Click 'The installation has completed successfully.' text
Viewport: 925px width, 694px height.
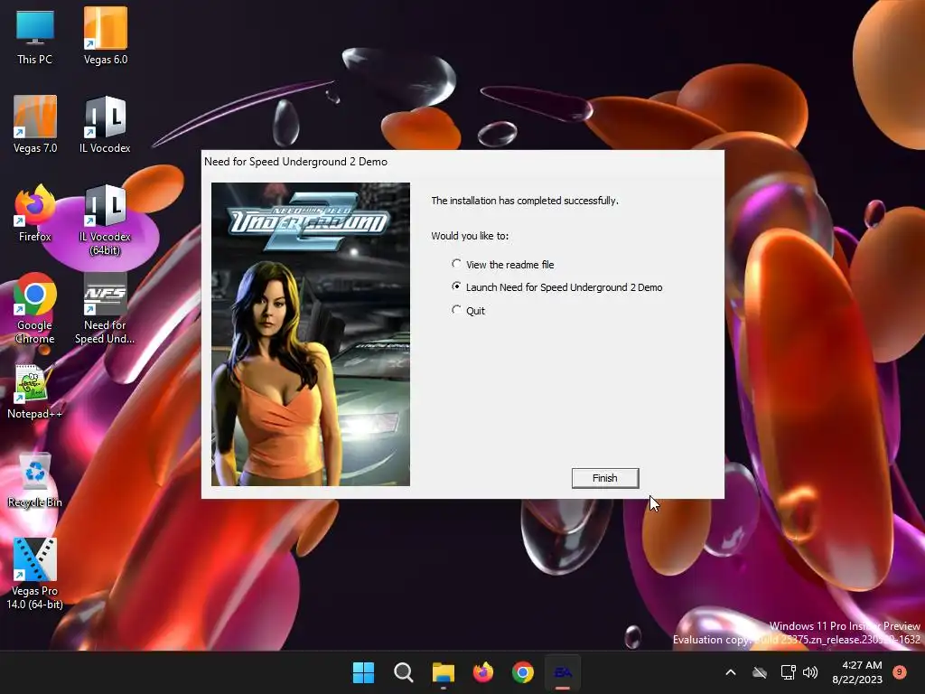(525, 201)
